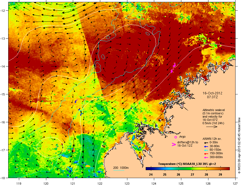
Task: Click the date label 16-Oct-2012
Action: click(x=213, y=93)
